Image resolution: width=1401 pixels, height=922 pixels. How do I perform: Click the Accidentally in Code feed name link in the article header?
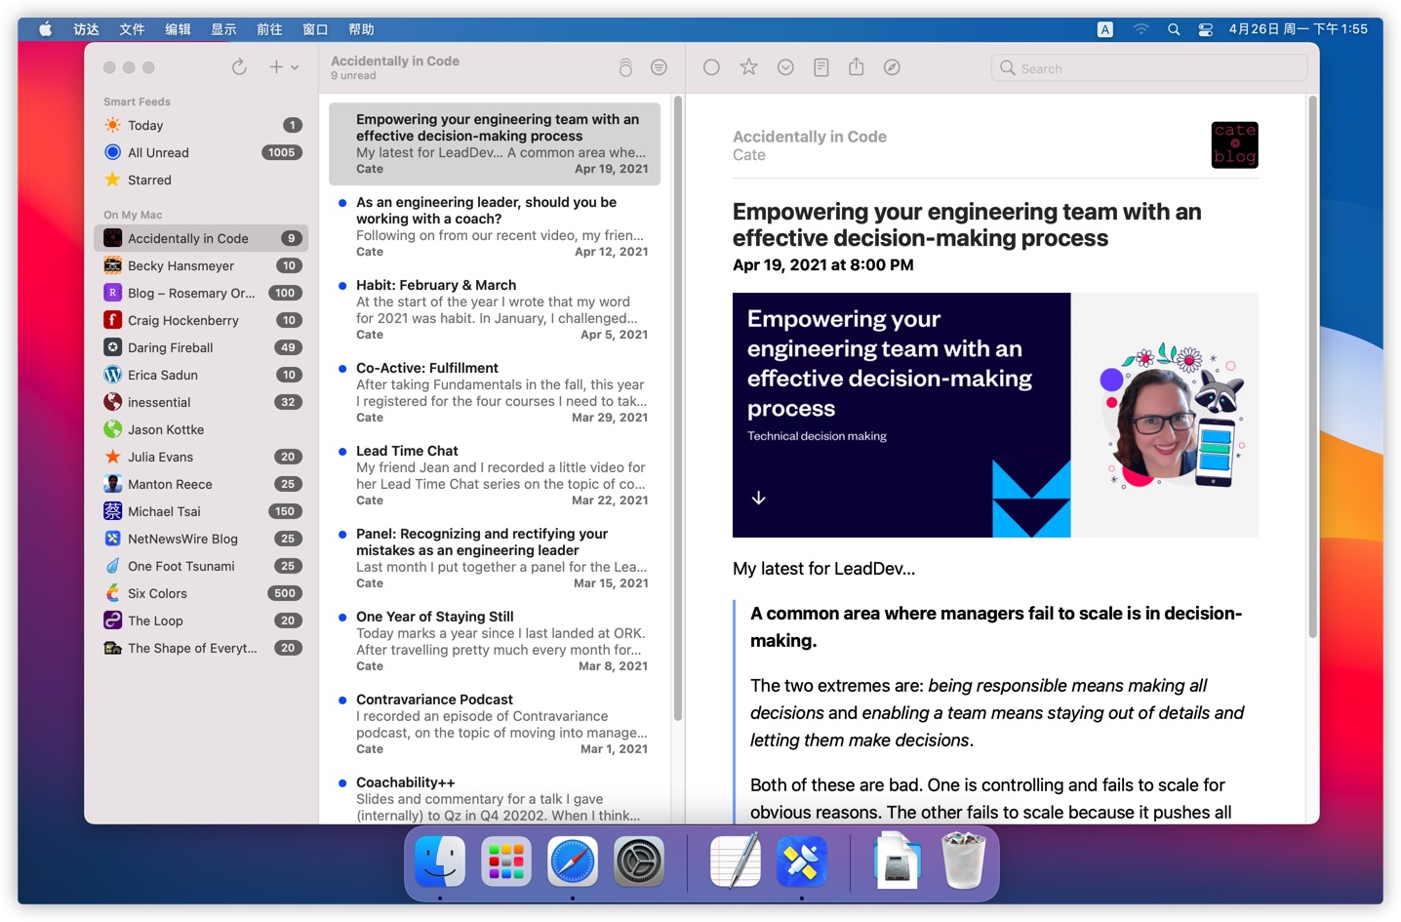pos(810,137)
